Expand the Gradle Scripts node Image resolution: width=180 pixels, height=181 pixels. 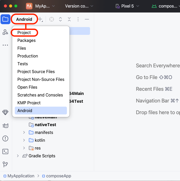tap(18, 156)
